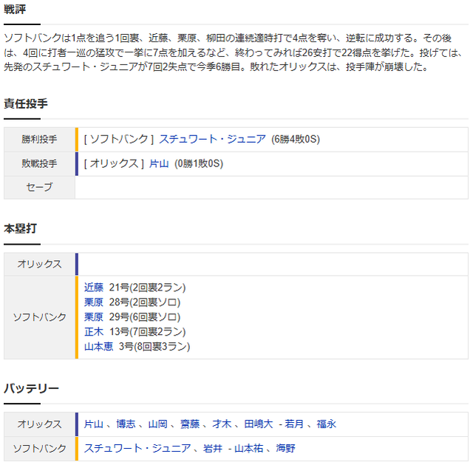
Task: Select the バッテリー section heading
Action: coord(31,388)
